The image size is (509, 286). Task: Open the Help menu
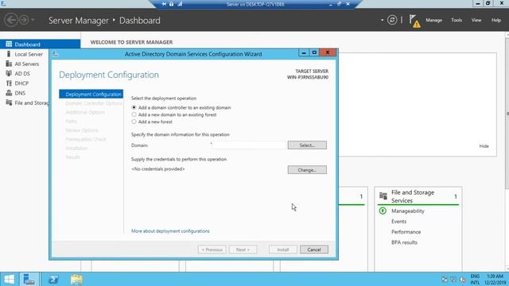click(496, 20)
